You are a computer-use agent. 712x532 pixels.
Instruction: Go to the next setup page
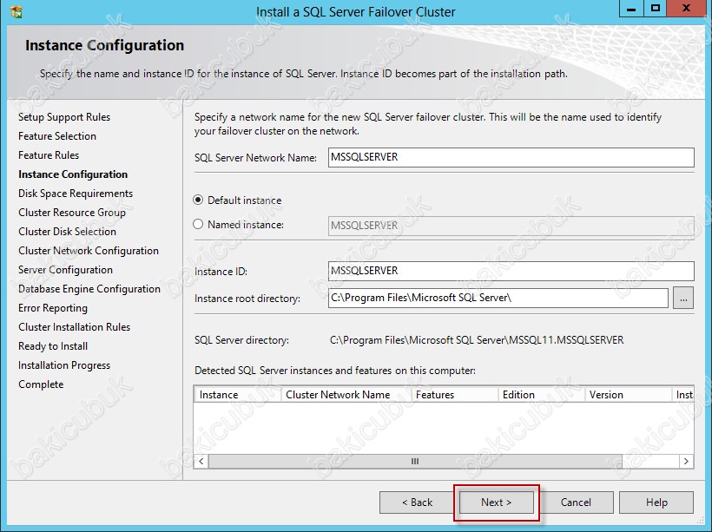pyautogui.click(x=497, y=502)
